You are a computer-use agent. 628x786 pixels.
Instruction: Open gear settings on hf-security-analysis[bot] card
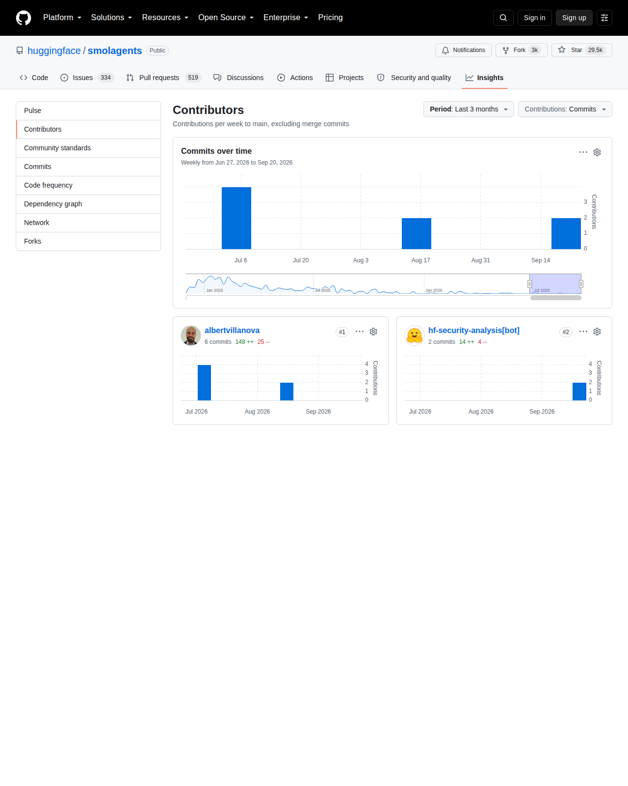coord(597,332)
